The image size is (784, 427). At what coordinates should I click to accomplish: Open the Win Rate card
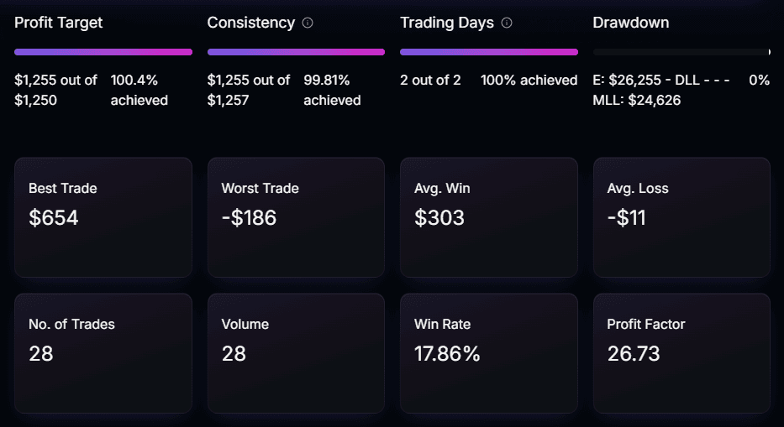click(x=489, y=353)
